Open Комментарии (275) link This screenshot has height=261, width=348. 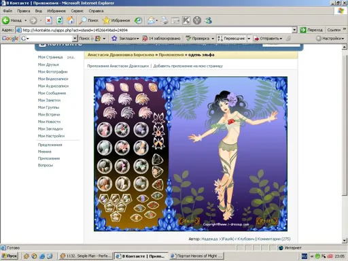(x=274, y=239)
